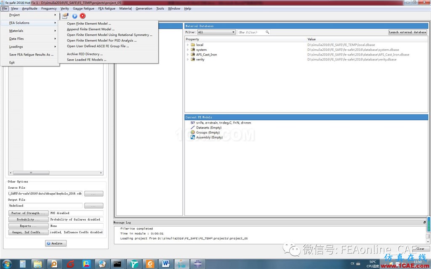Open the Calculator taskbar icon
The image size is (431, 269).
pos(23,264)
